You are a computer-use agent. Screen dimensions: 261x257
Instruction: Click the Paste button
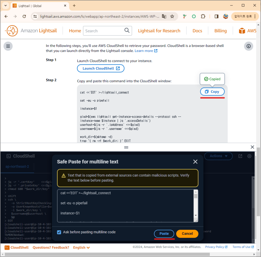pyautogui.click(x=164, y=234)
